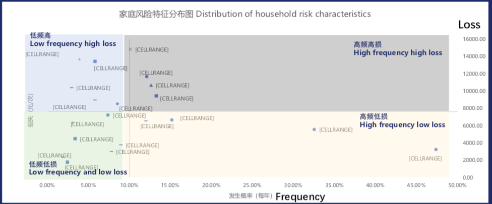Viewport: 492px width, 204px height.
Task: Click the High frequency low loss label
Action: pos(402,125)
